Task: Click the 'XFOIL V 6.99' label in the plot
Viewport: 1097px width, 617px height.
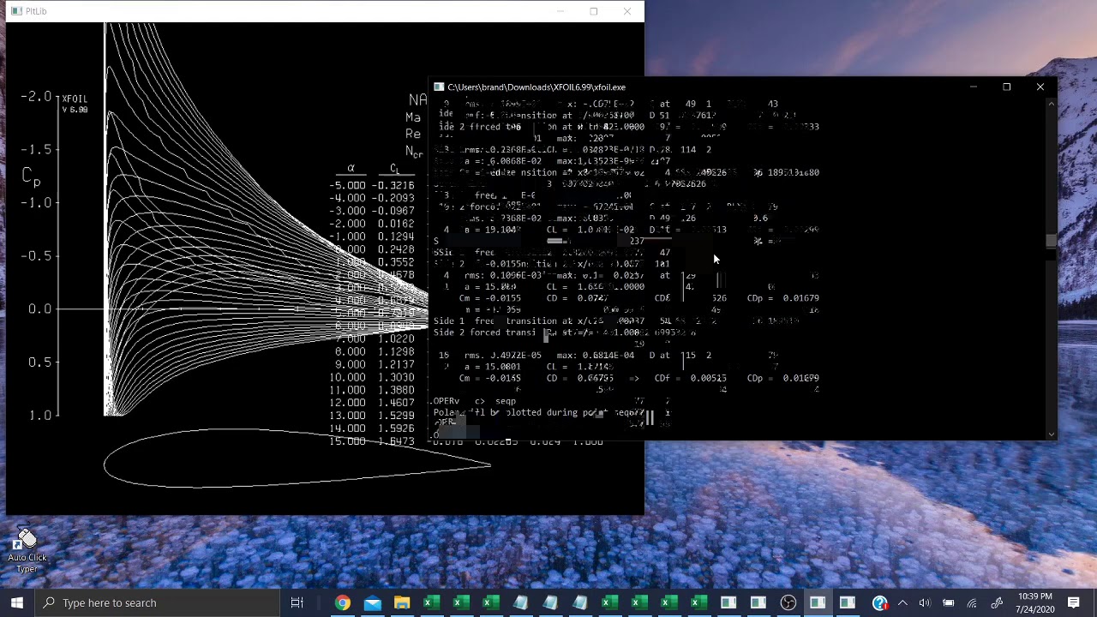Action: tap(75, 104)
